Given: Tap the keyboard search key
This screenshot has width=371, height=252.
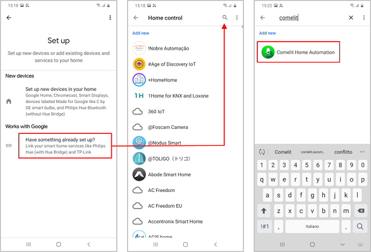Looking at the screenshot, I should pyautogui.click(x=360, y=227).
